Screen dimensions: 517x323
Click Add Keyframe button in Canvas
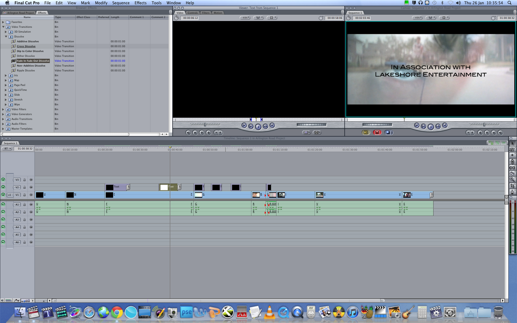pos(487,133)
